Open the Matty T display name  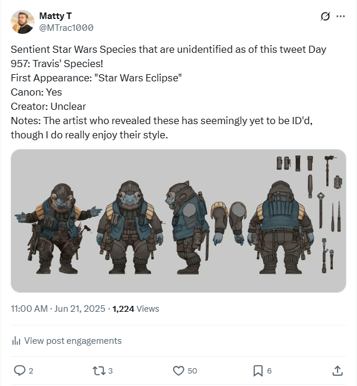[55, 15]
